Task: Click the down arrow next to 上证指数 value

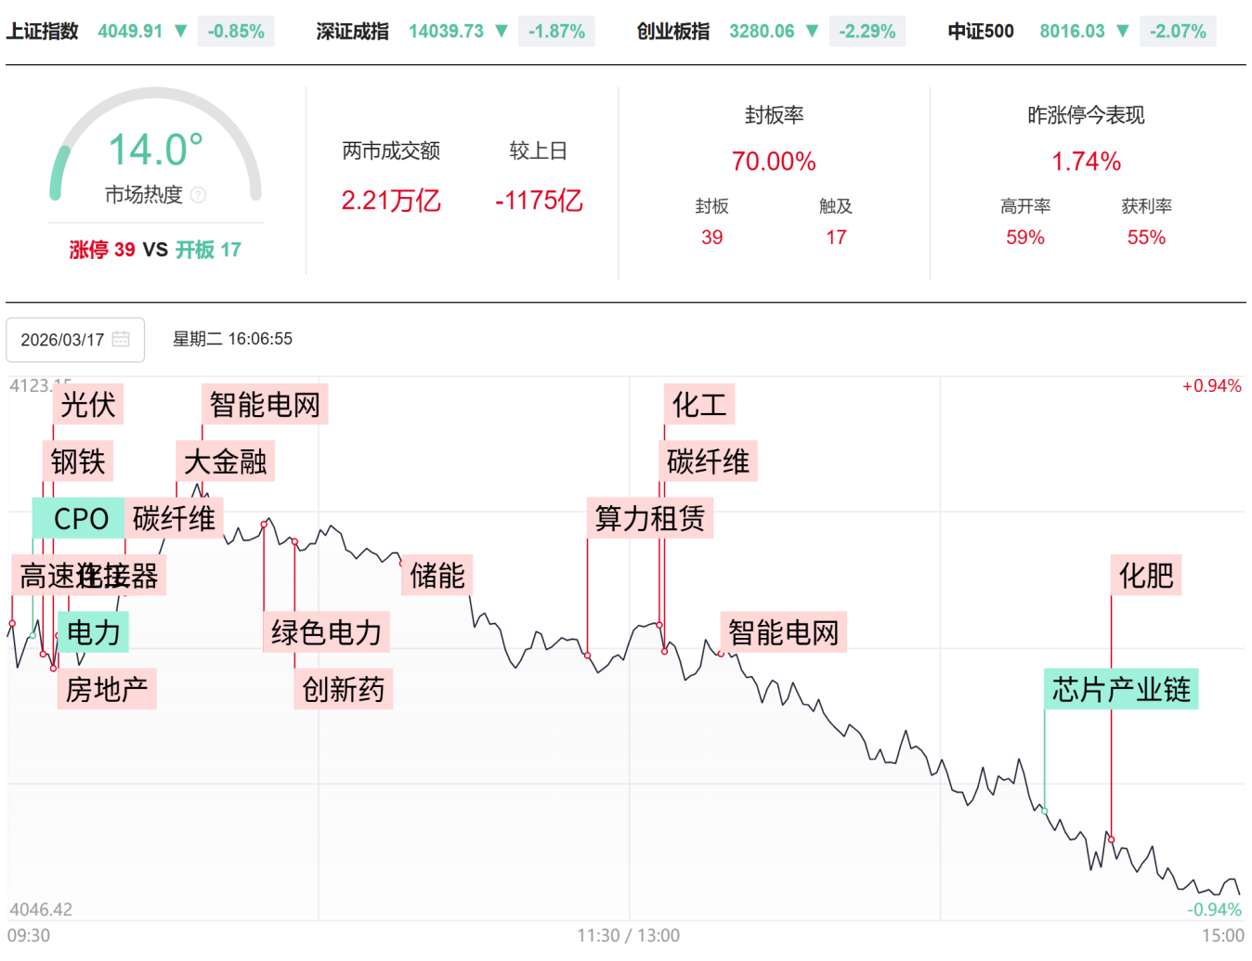Action: point(181,32)
